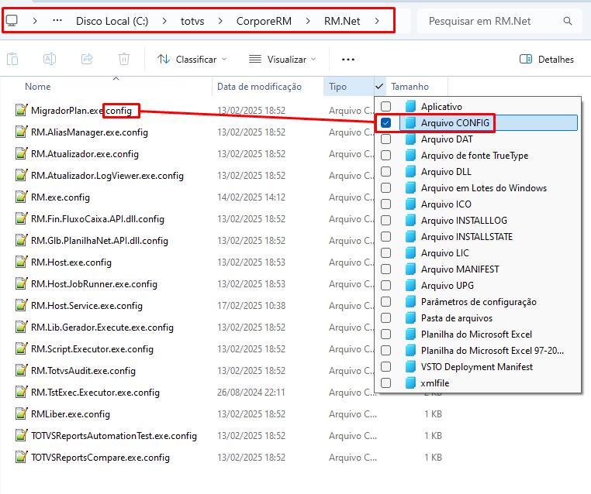591x494 pixels.
Task: Click the Delete trash bin icon
Action: click(124, 59)
